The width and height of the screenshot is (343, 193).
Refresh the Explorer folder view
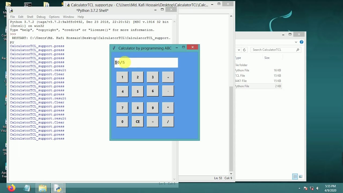[x=244, y=50]
